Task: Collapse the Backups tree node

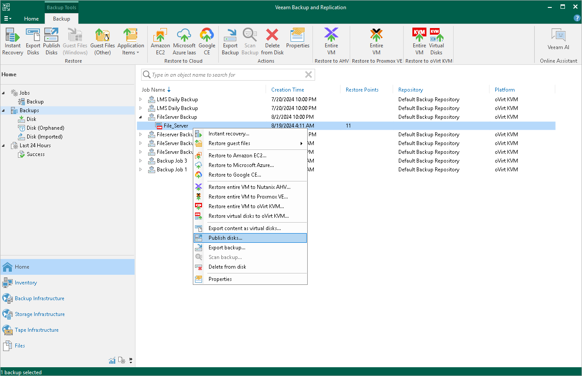Action: [4, 110]
